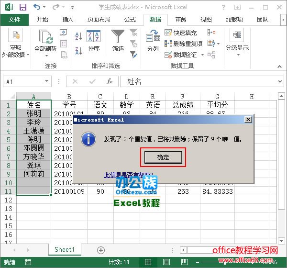Screen dimensions: 287x268
Task: Switch to Page Layout view in status bar
Action: [166, 262]
